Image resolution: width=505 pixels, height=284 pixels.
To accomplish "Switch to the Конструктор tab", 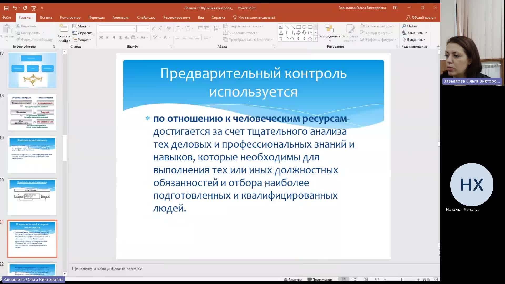I will pyautogui.click(x=70, y=17).
